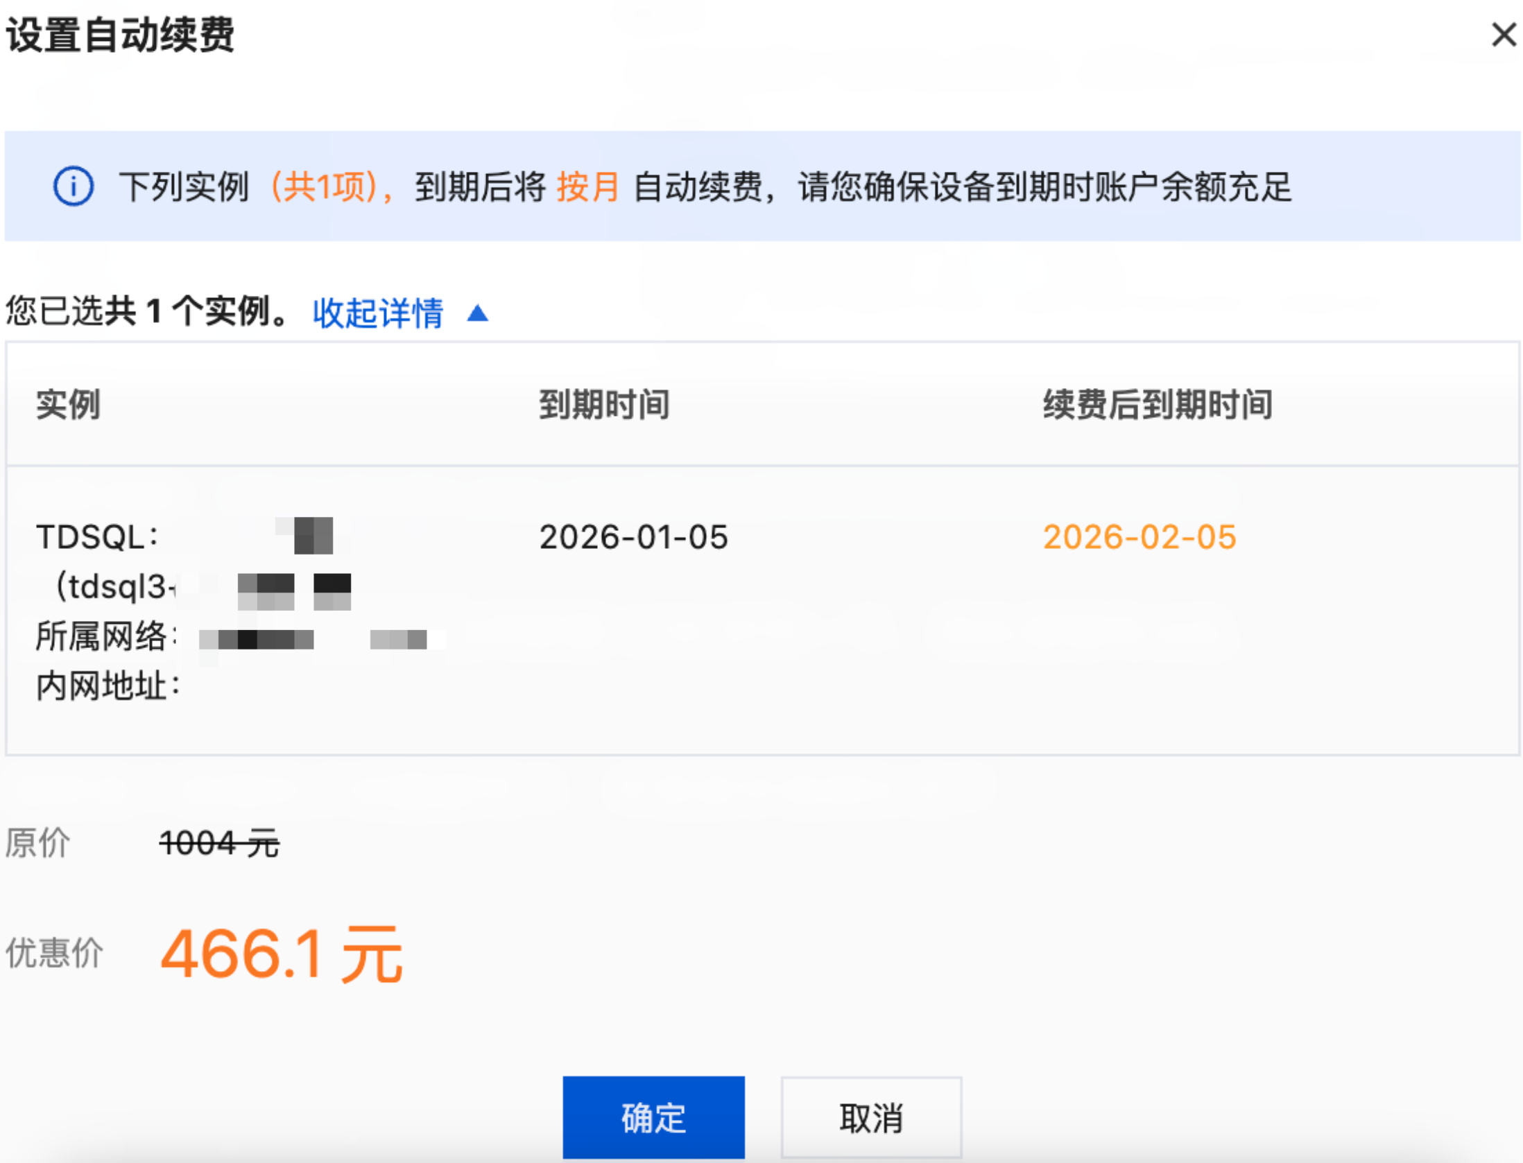Click the 设置自动续费 dialog title
The width and height of the screenshot is (1523, 1163).
[x=120, y=34]
